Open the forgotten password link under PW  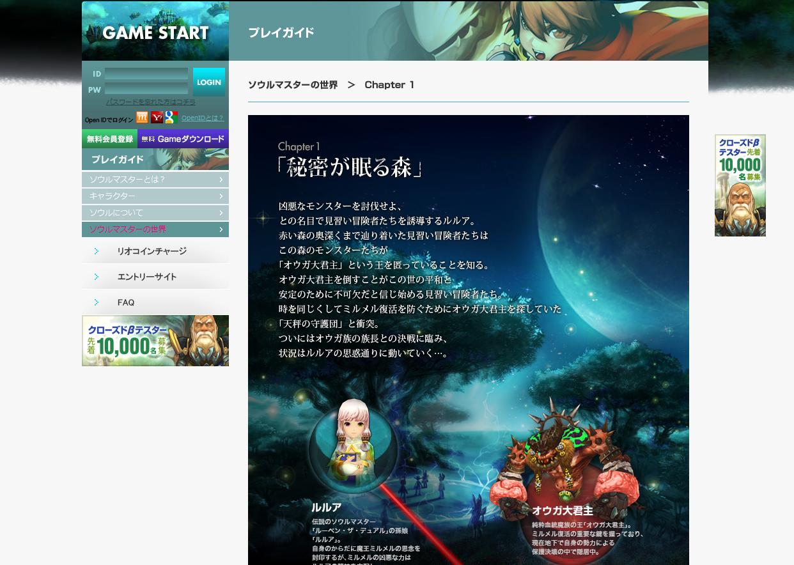pos(151,102)
